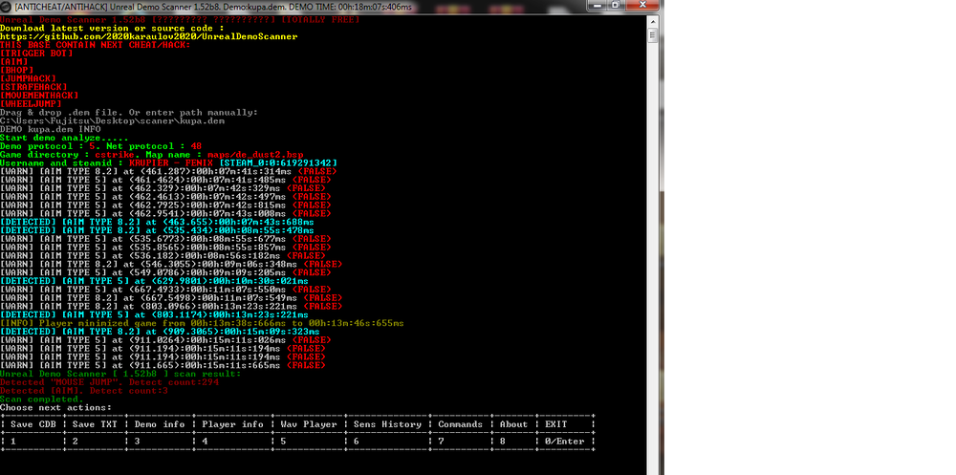Click the DETECTED line at 909.3065
Viewport: 956px width, 475px height.
(x=160, y=332)
